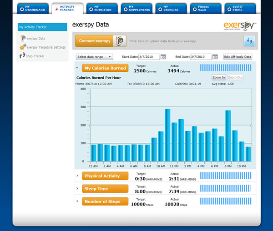Collapse the My Calories Burned section
Screen dimensions: 273x231
pyautogui.click(x=77, y=68)
